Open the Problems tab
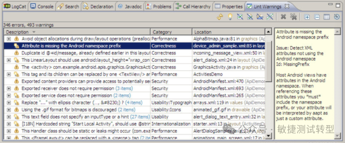 159,6
